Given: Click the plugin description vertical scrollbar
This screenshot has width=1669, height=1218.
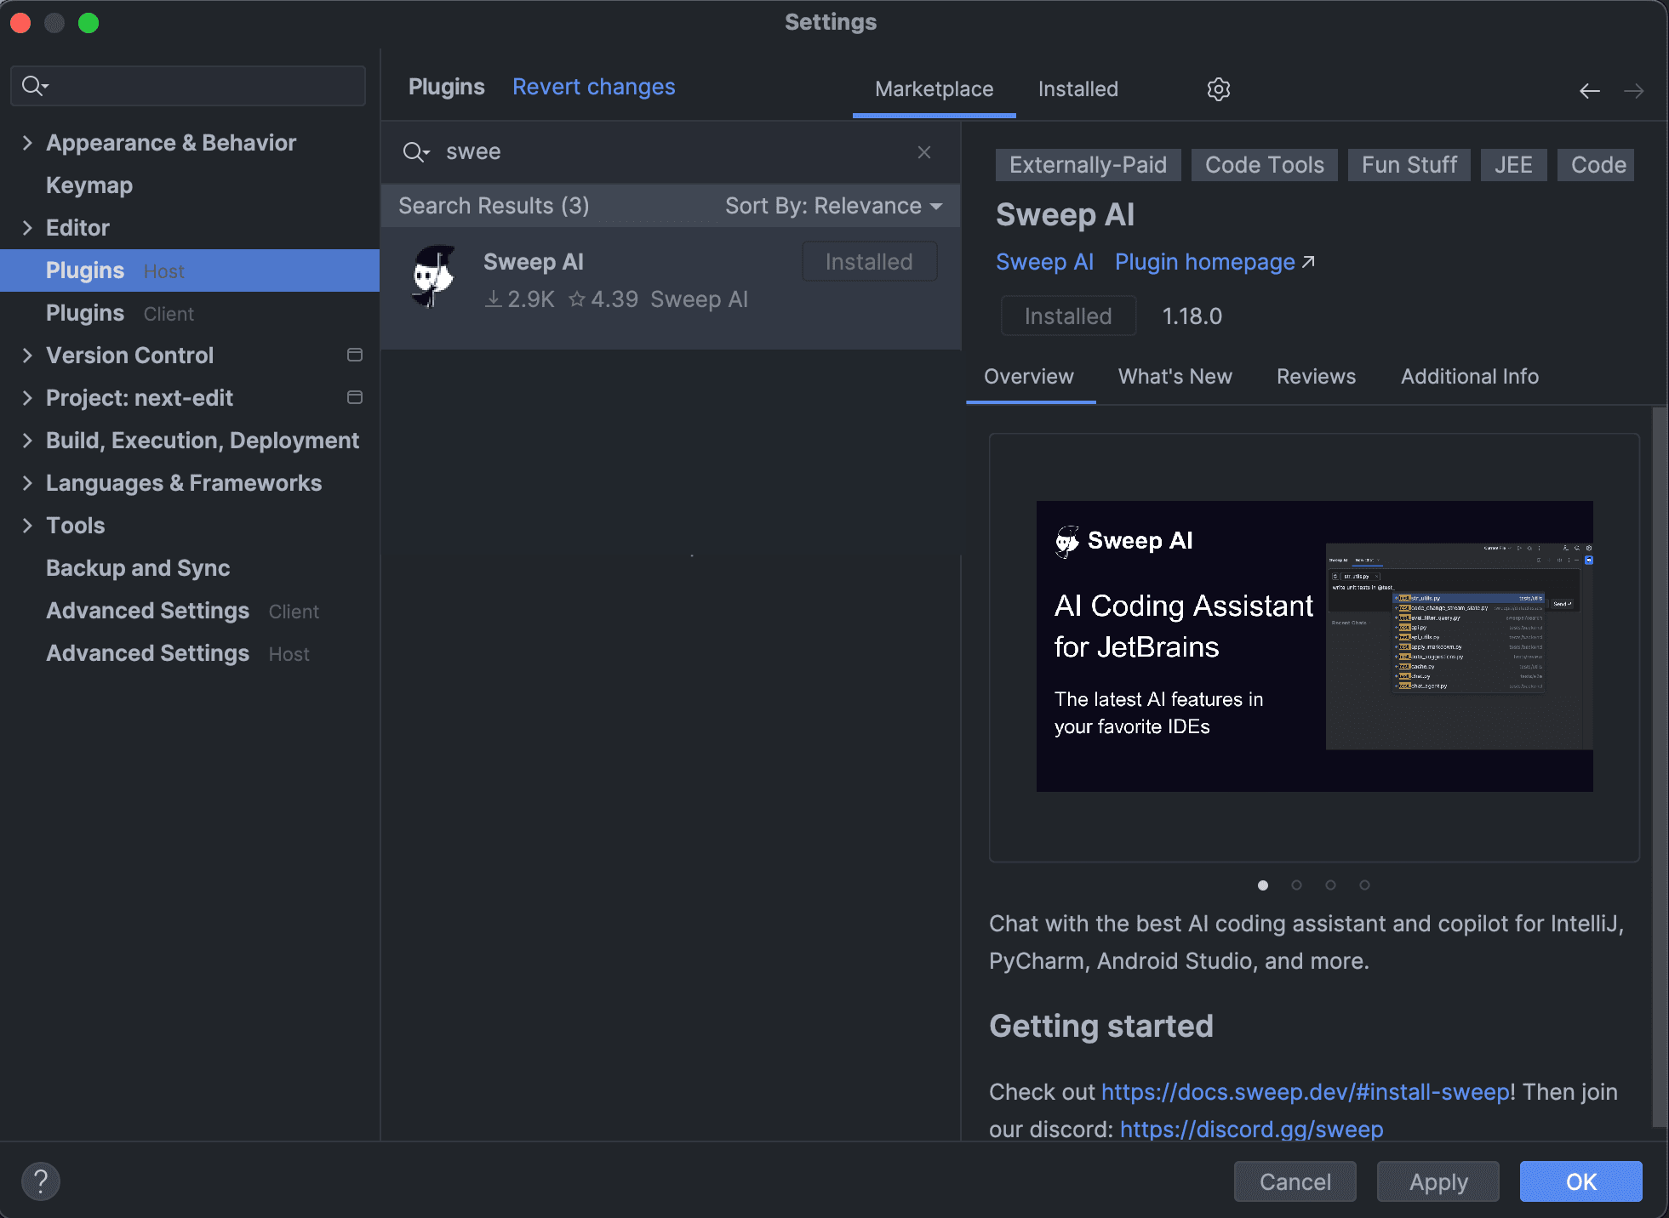Looking at the screenshot, I should click(1659, 766).
